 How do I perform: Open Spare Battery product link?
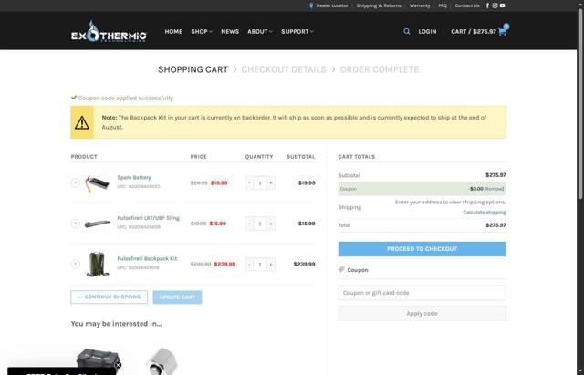tap(134, 178)
